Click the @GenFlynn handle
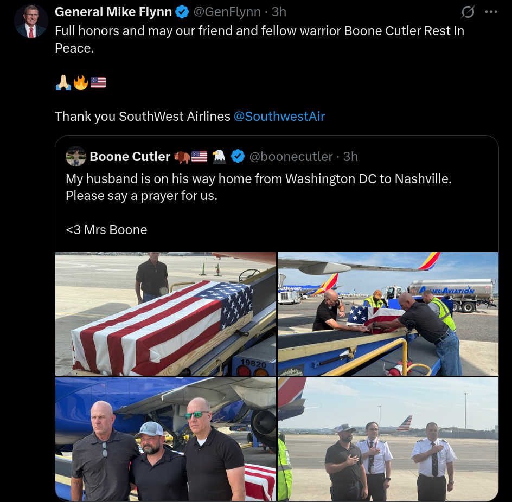Screen dimensions: 512x502 click(x=228, y=11)
